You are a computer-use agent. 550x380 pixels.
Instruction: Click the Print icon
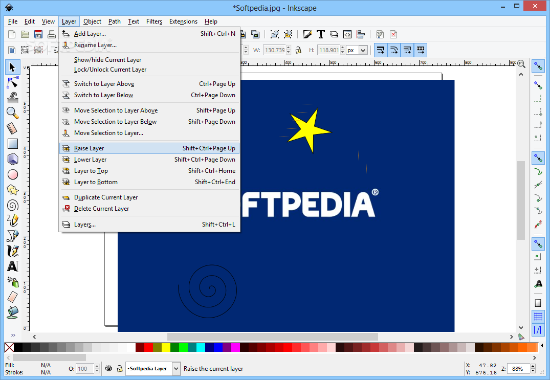[52, 34]
